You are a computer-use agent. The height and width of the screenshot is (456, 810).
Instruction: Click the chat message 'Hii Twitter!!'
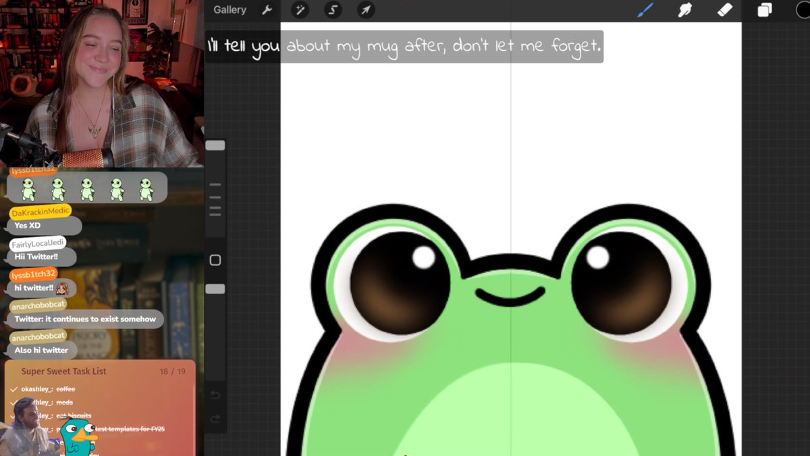point(36,257)
